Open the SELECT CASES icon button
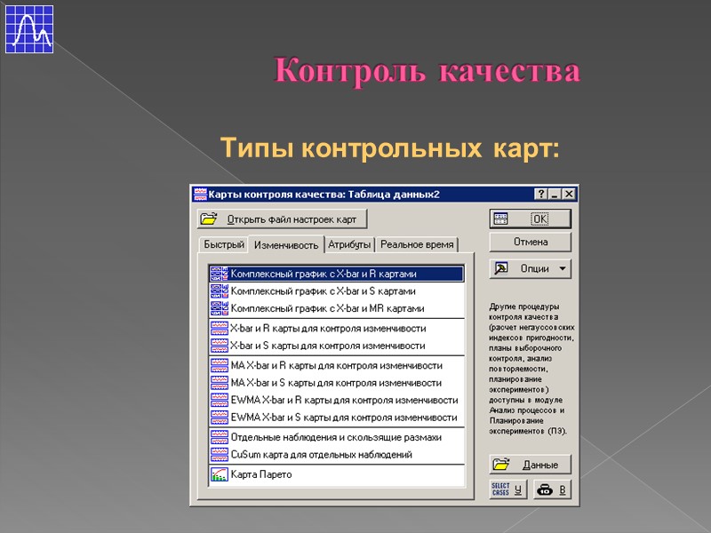The height and width of the screenshot is (533, 711). tap(503, 489)
